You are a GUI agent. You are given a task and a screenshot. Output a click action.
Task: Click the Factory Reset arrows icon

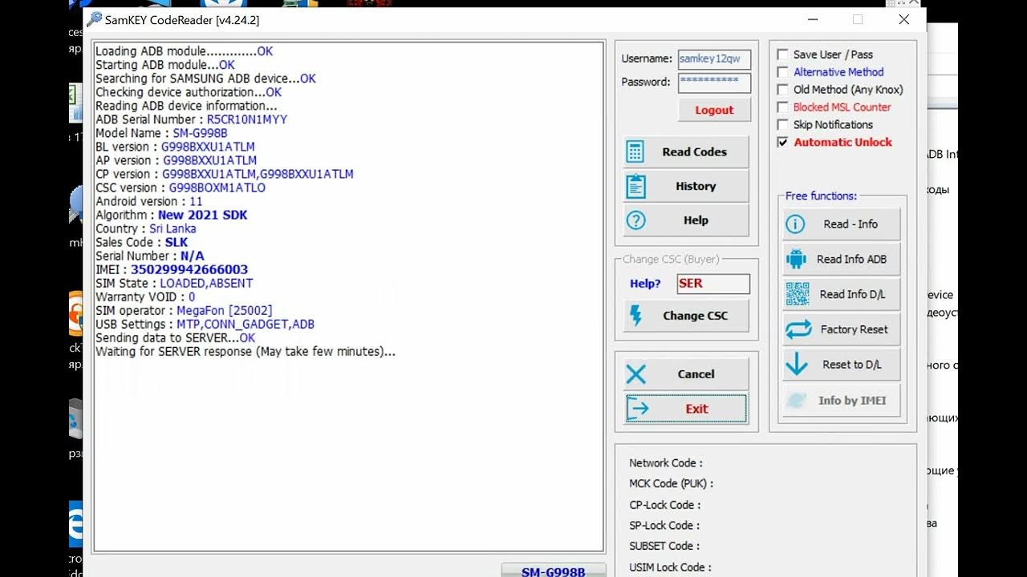click(798, 329)
